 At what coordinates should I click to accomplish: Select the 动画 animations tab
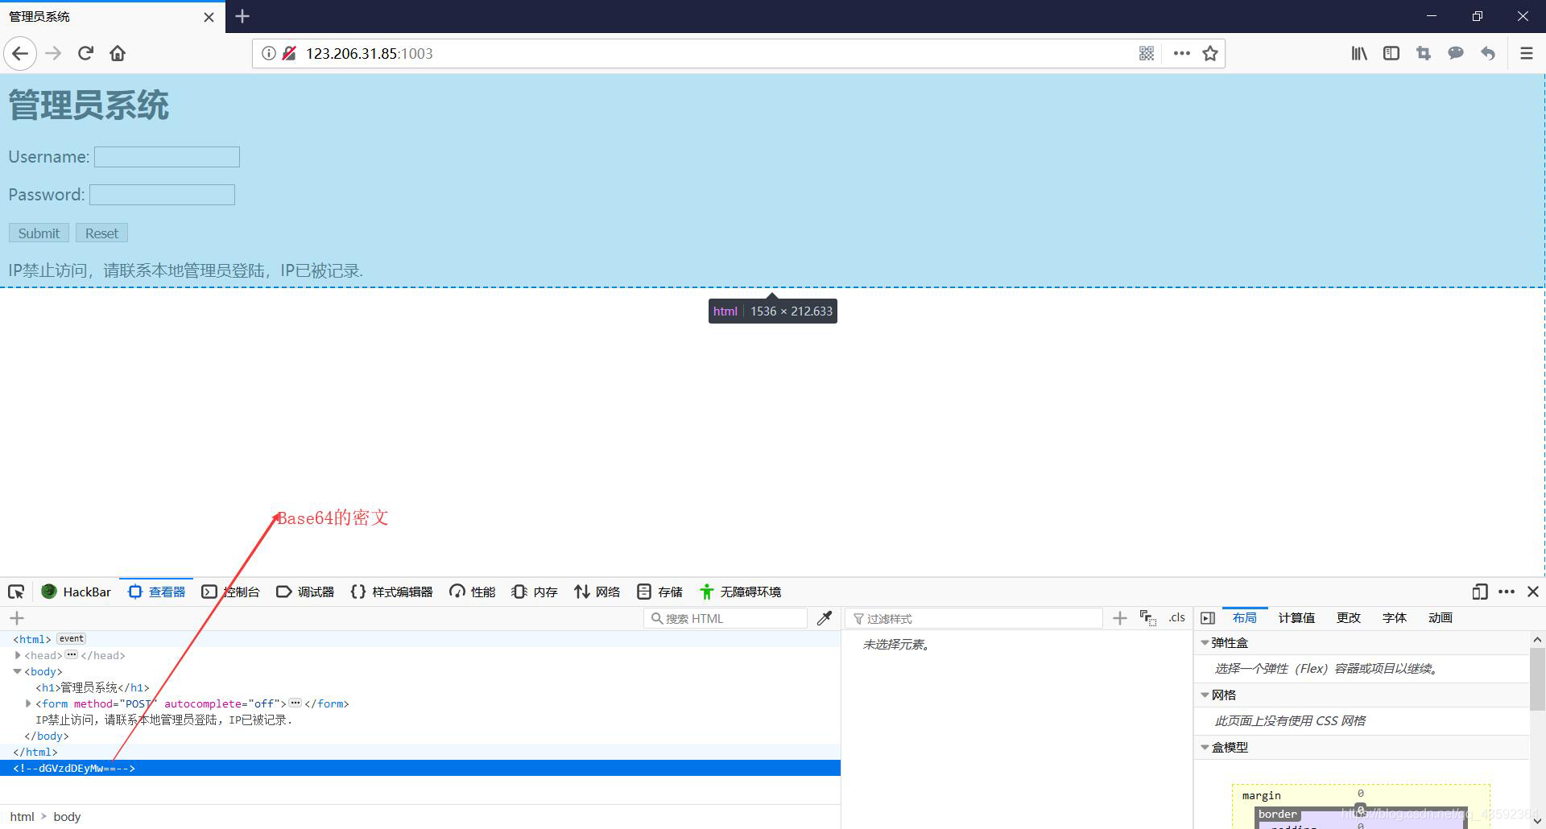tap(1441, 618)
